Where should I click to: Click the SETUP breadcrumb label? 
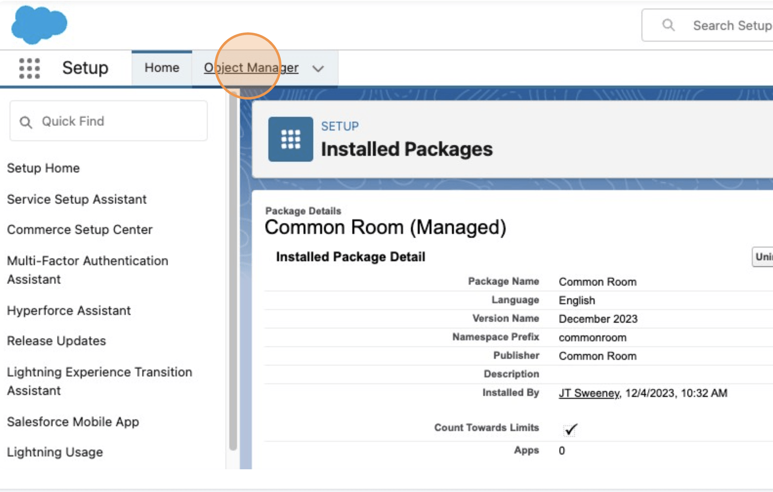click(340, 126)
